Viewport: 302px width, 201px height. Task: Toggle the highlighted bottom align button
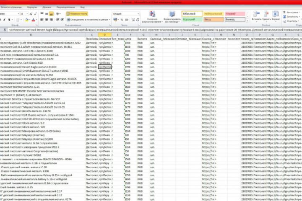51,14
